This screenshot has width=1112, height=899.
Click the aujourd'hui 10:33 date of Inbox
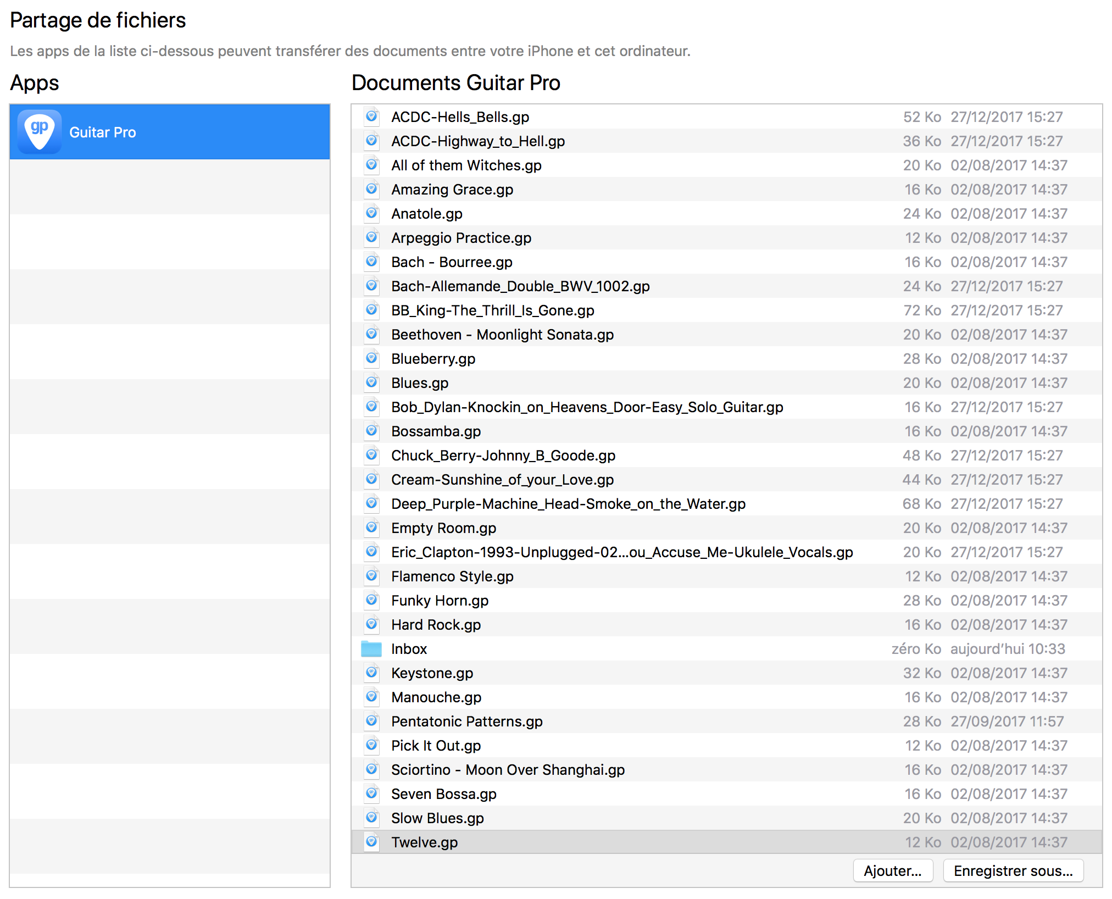pyautogui.click(x=1008, y=649)
